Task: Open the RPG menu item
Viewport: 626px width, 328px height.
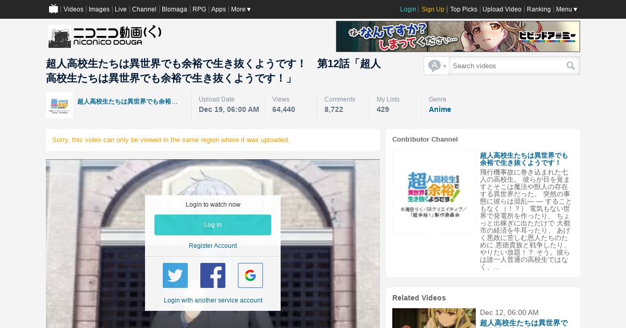Action: tap(199, 9)
